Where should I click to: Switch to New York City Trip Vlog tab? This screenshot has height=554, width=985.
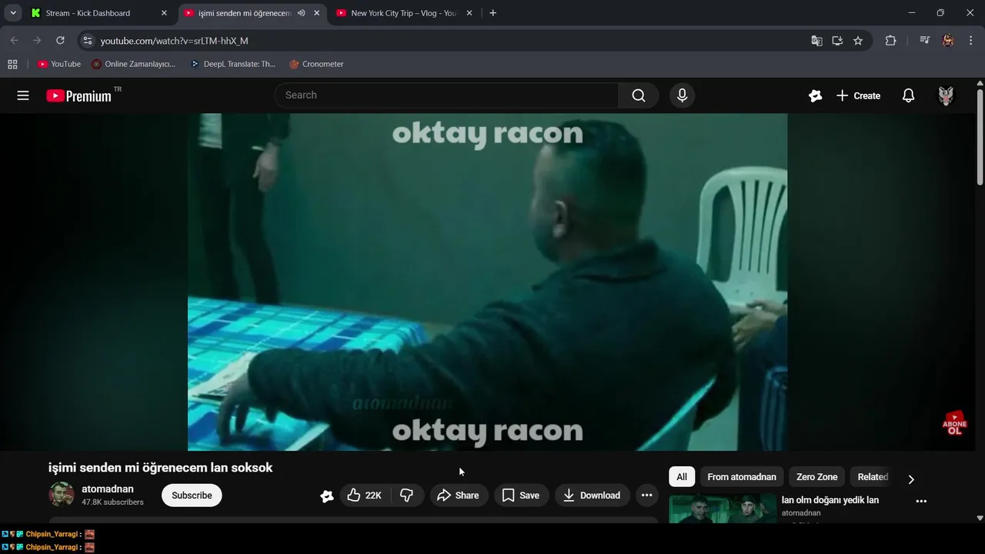click(404, 13)
